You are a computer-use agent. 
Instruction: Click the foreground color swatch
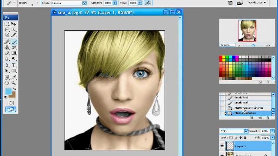pos(8,91)
